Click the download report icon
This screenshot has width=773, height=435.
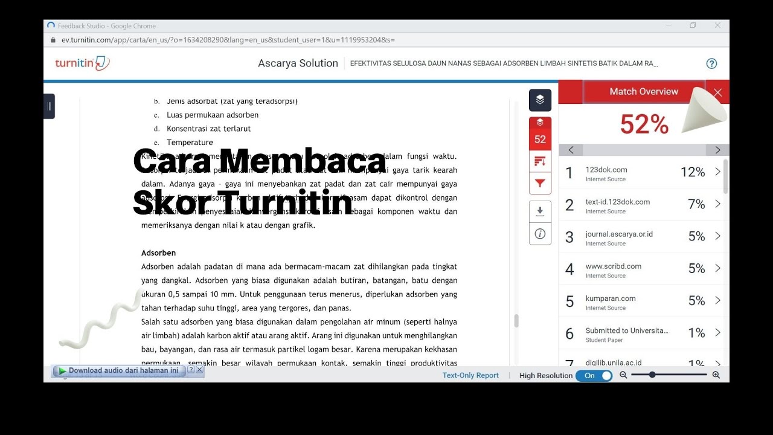[x=540, y=211]
